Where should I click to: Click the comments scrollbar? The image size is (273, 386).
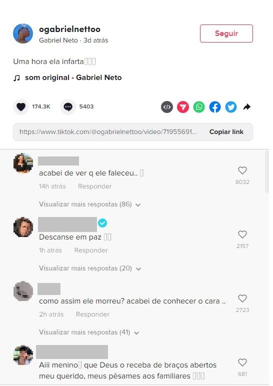tap(266, 172)
